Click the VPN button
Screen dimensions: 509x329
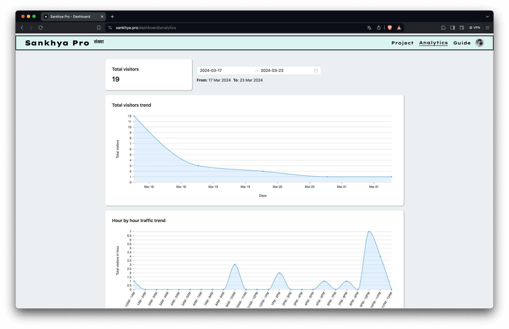(475, 28)
